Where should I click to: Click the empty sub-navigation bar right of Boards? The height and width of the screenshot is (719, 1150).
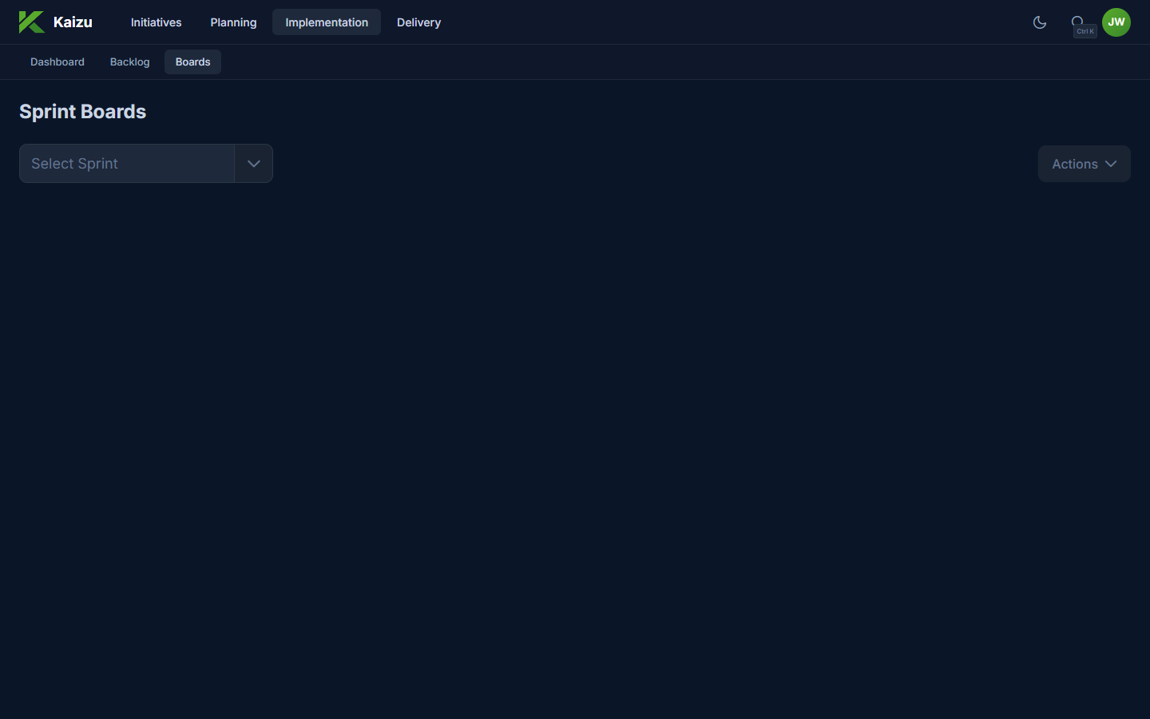point(639,62)
